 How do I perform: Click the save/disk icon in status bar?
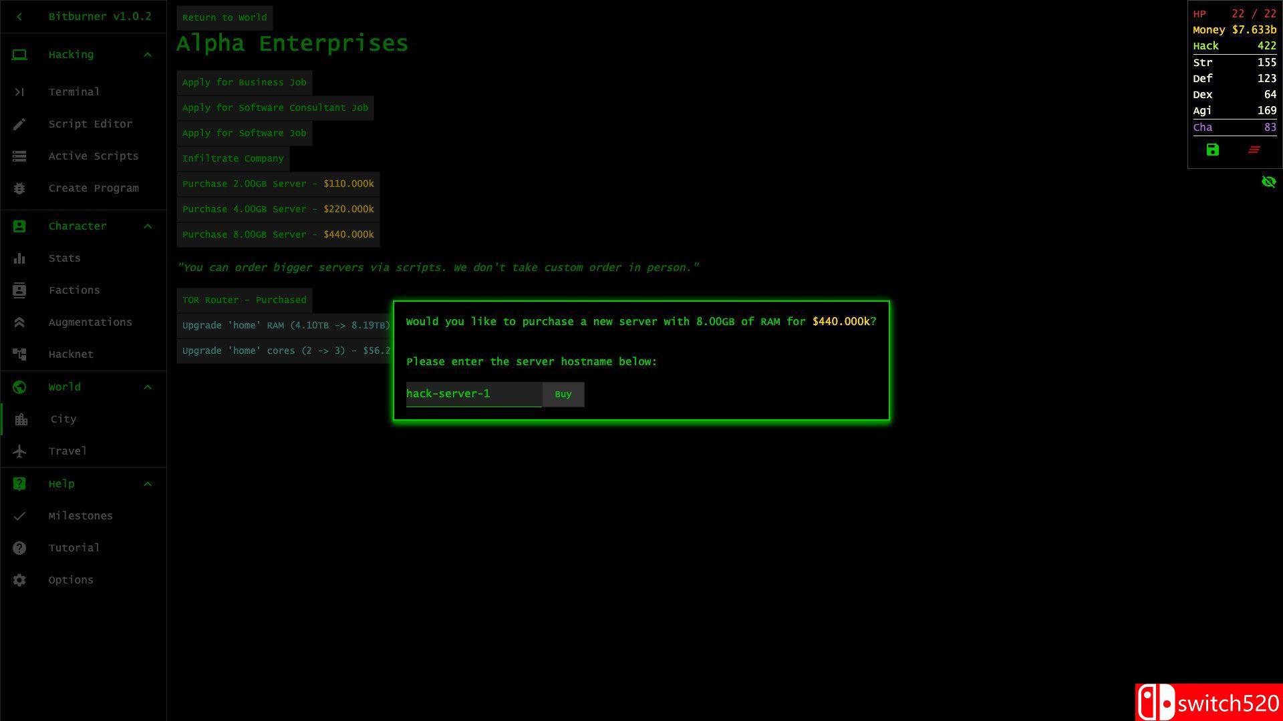(x=1213, y=150)
